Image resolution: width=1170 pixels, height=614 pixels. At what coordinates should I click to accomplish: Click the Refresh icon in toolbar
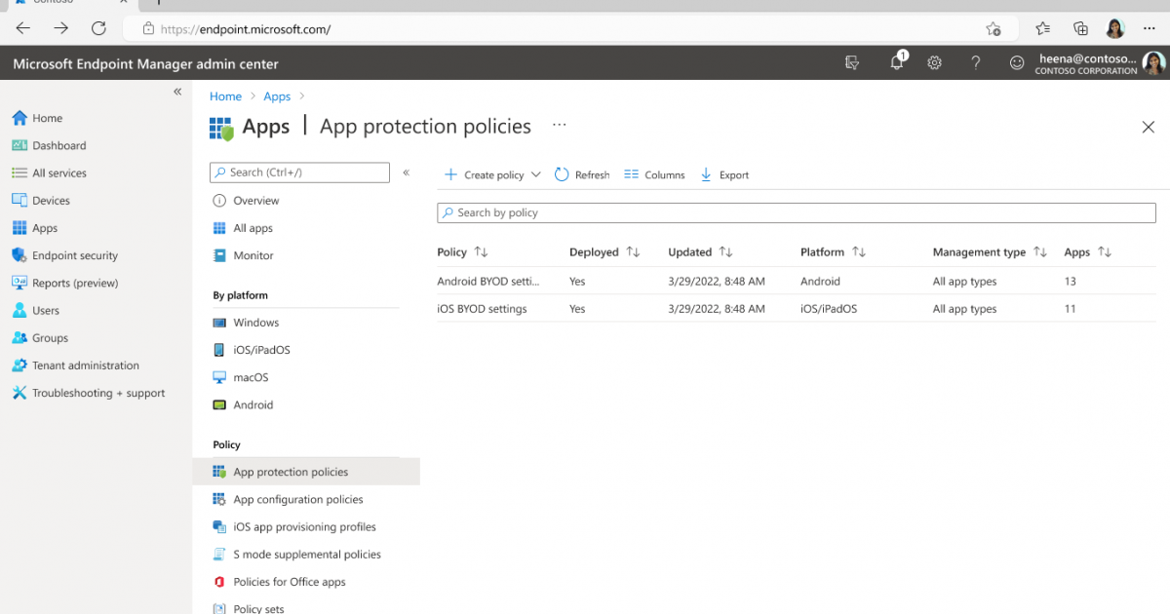click(562, 175)
